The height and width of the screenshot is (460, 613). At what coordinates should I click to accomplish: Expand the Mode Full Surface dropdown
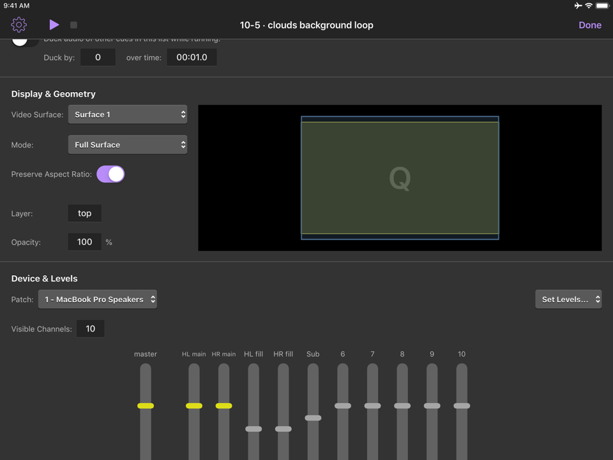tap(128, 145)
